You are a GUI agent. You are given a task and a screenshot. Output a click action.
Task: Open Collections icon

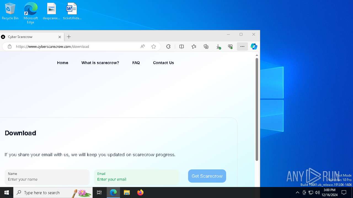(206, 46)
